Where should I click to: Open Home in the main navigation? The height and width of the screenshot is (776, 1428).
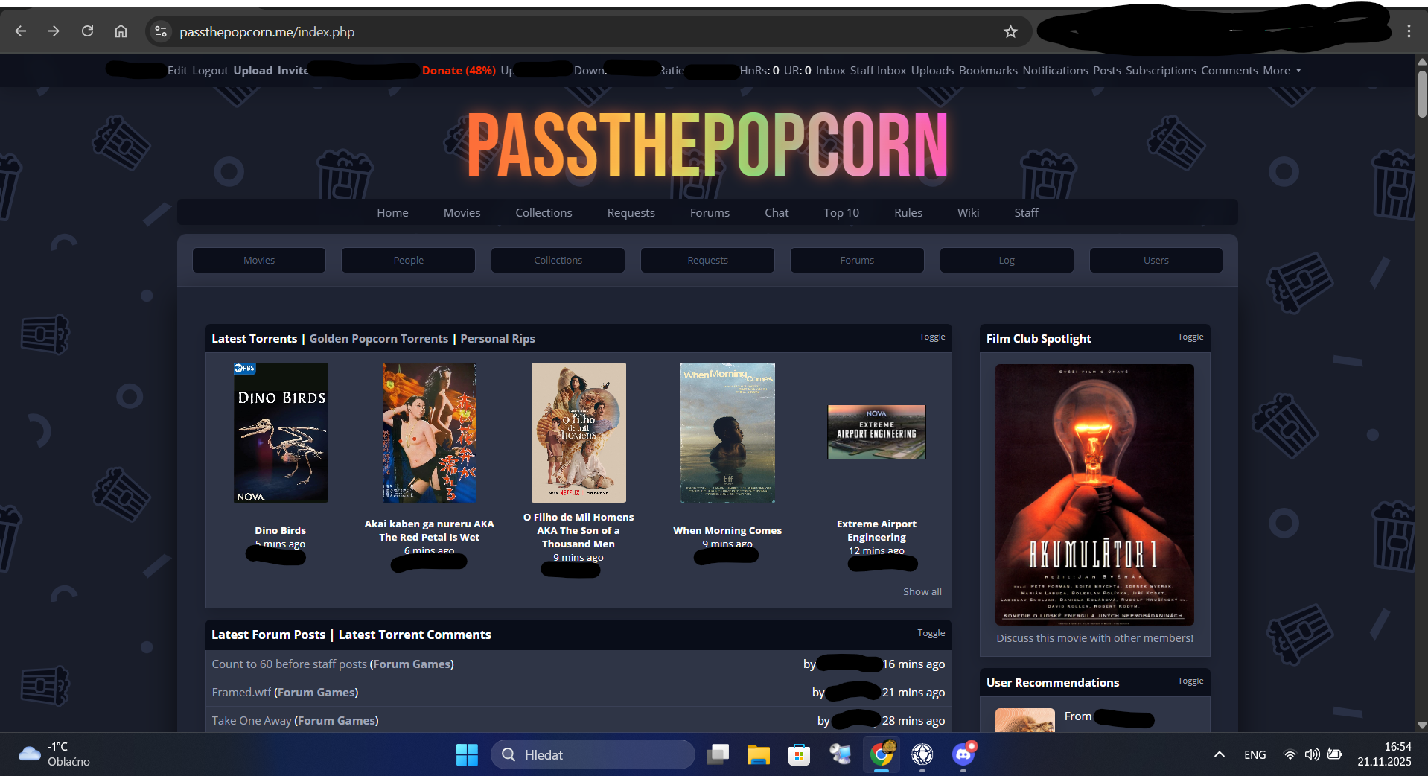tap(392, 212)
